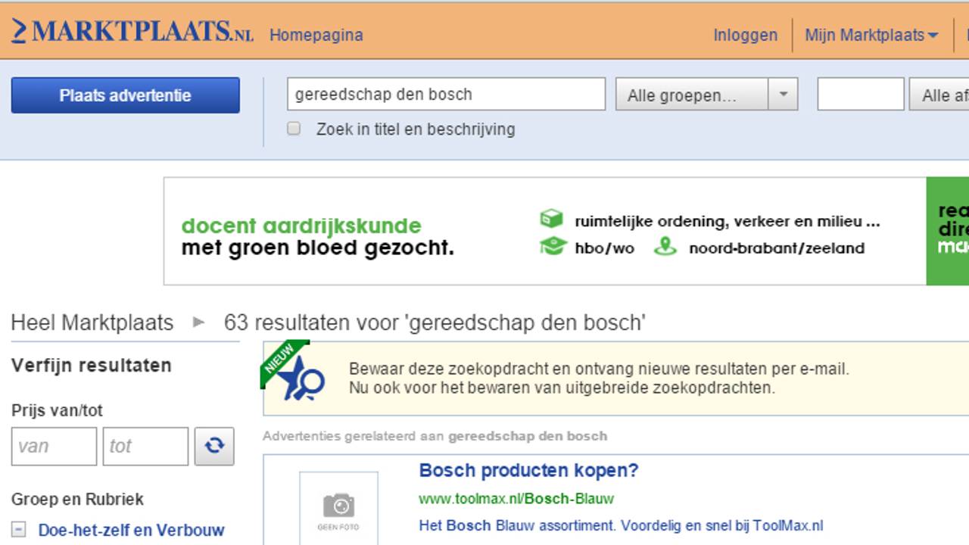Click the green banknote icon in banner
The height and width of the screenshot is (545, 969).
coord(552,218)
